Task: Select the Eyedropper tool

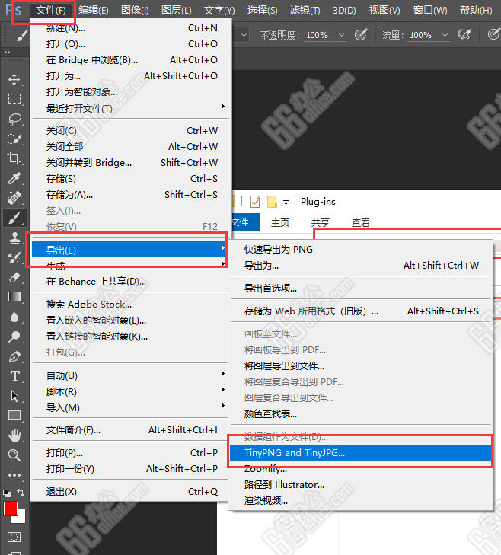Action: 14,178
